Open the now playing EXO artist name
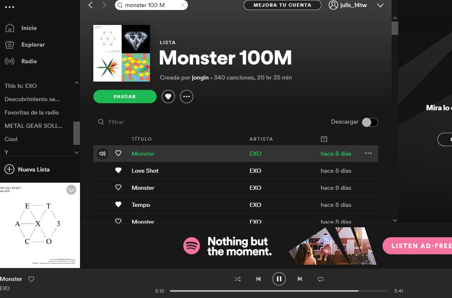Image resolution: width=452 pixels, height=298 pixels. (5, 288)
